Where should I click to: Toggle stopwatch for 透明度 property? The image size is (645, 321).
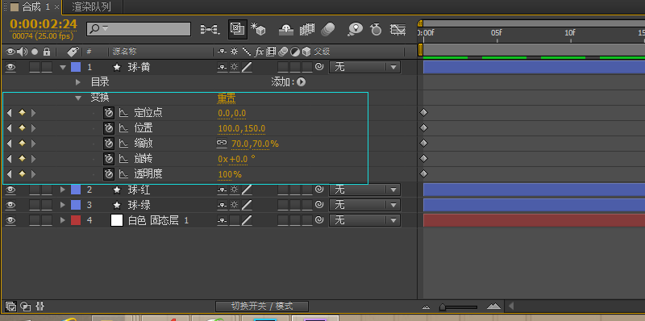[x=109, y=174]
